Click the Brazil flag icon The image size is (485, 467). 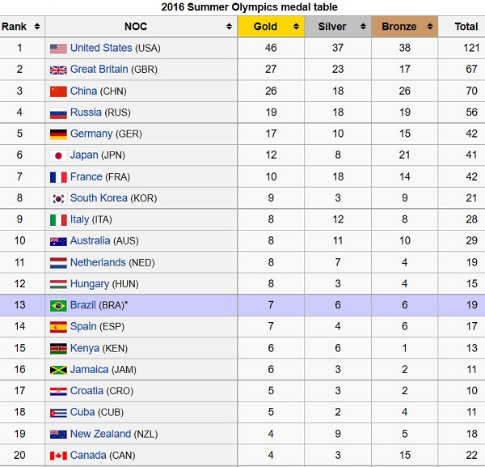click(58, 305)
